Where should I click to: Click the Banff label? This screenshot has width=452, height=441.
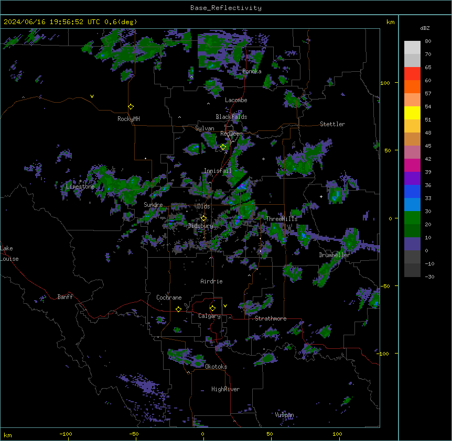point(65,297)
